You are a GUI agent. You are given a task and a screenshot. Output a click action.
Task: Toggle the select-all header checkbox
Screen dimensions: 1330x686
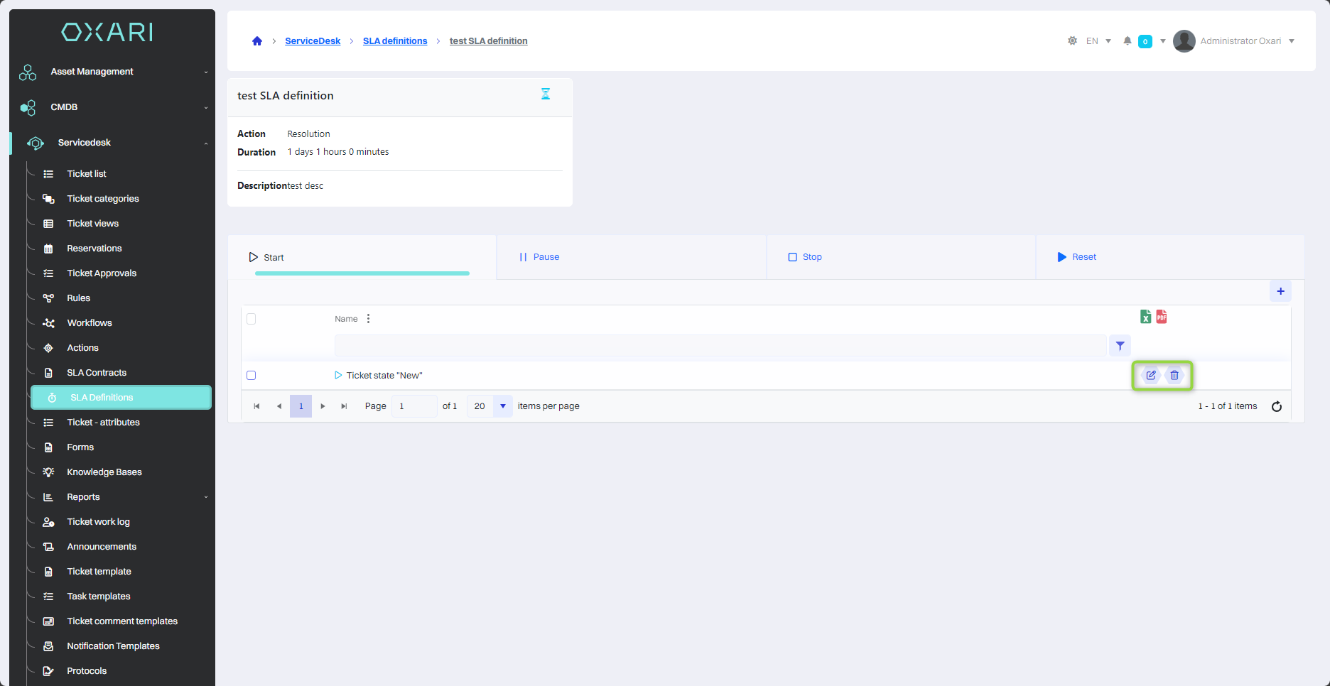[x=251, y=319]
